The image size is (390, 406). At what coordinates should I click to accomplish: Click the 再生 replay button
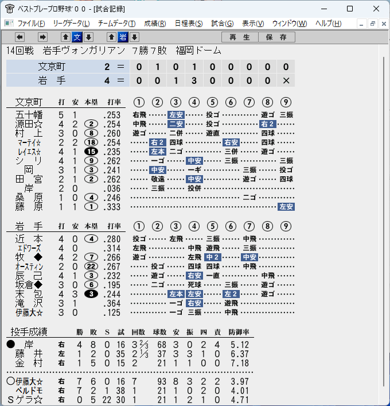click(x=240, y=37)
